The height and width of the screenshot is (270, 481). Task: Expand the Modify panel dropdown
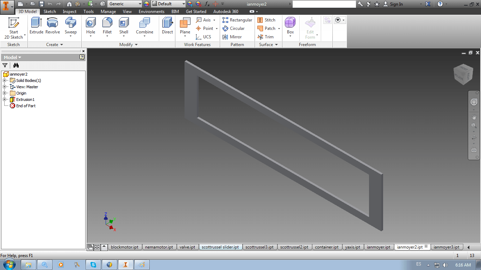click(x=129, y=45)
